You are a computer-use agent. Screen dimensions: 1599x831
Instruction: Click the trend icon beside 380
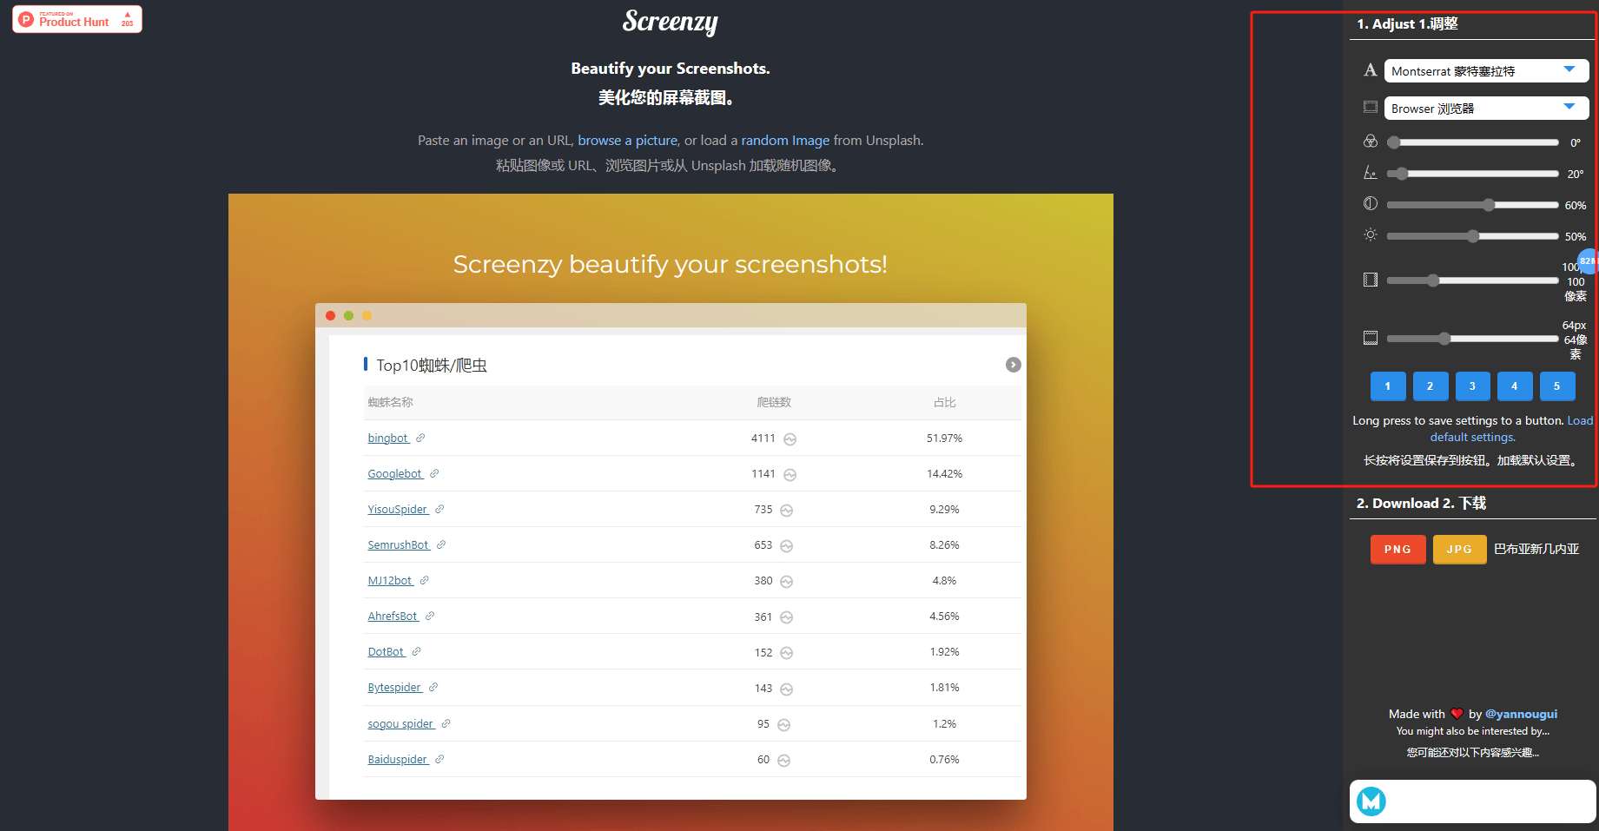[786, 582]
